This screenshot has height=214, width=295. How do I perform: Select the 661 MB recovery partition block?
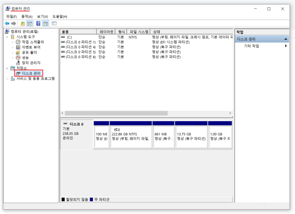tap(163, 135)
